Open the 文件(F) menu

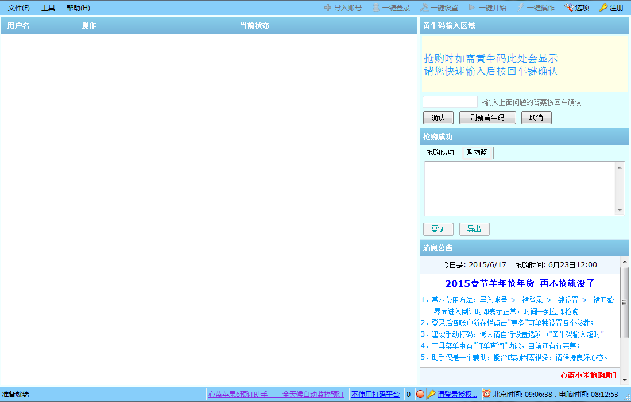coord(19,7)
